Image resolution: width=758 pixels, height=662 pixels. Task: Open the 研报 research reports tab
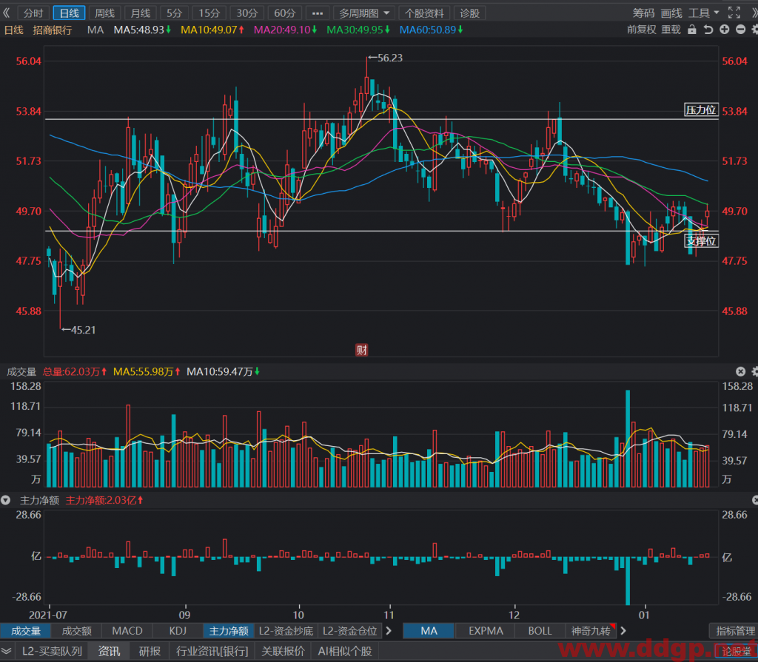[150, 651]
